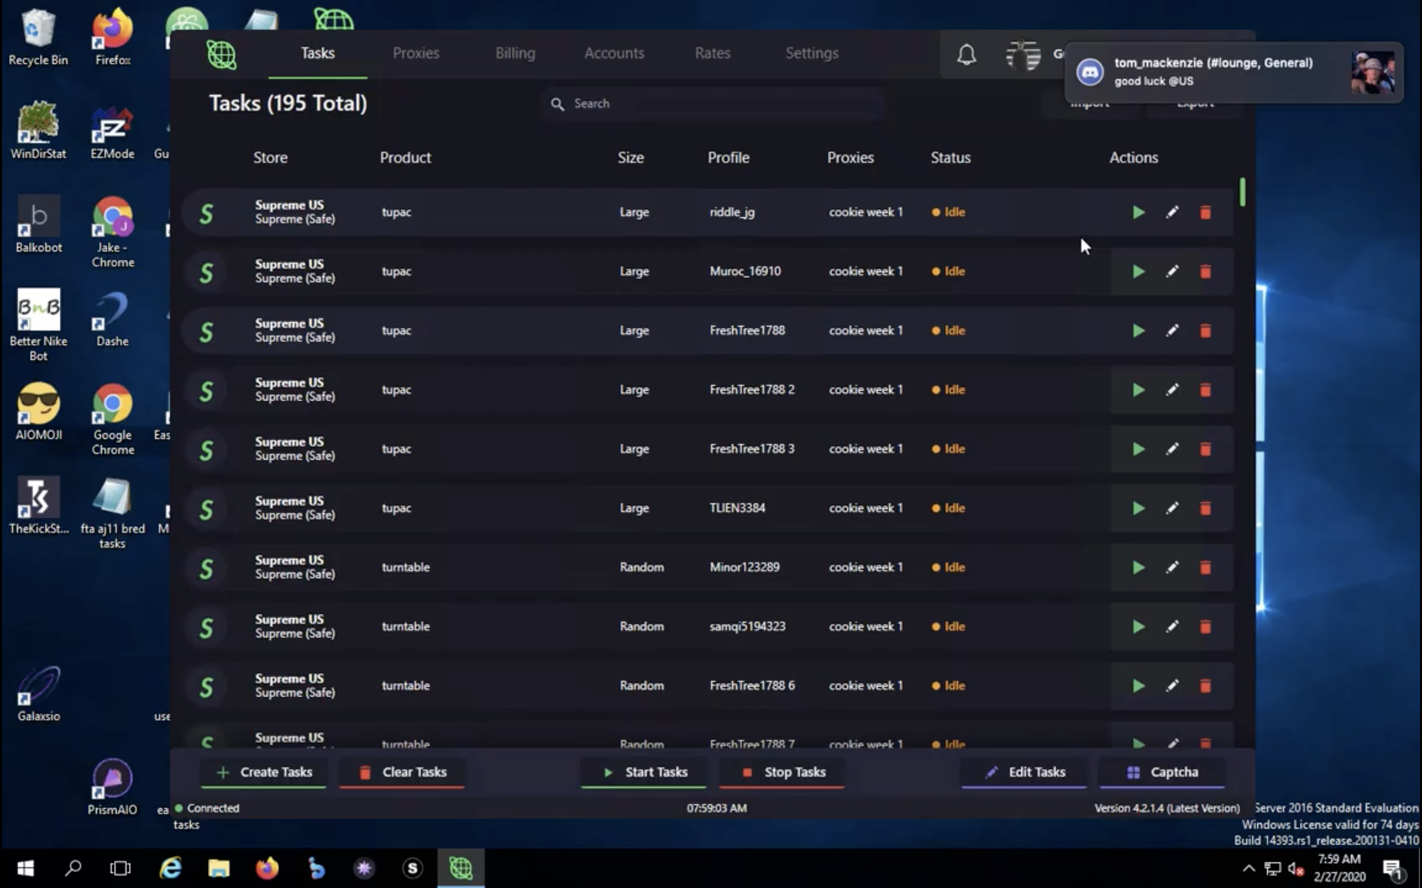The height and width of the screenshot is (888, 1422).
Task: Open the Billing tab
Action: pyautogui.click(x=515, y=53)
